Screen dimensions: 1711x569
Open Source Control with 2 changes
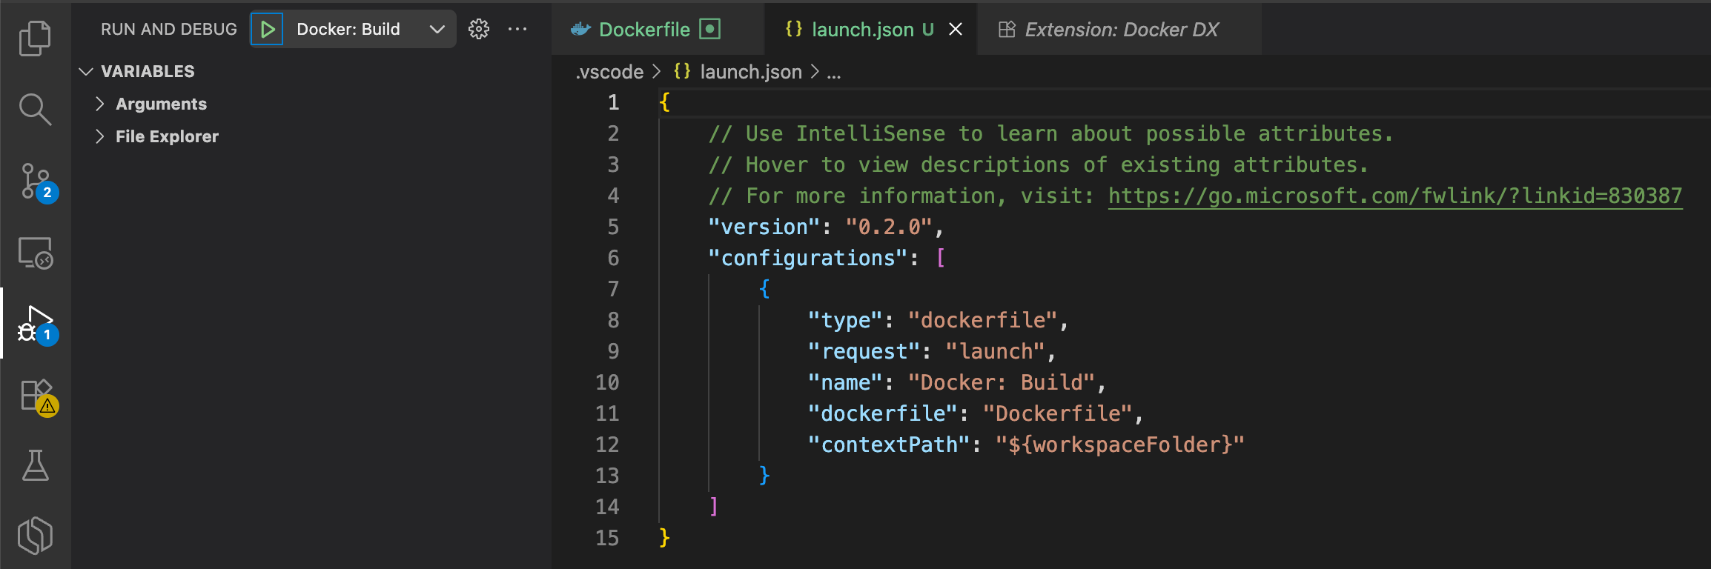coord(37,182)
